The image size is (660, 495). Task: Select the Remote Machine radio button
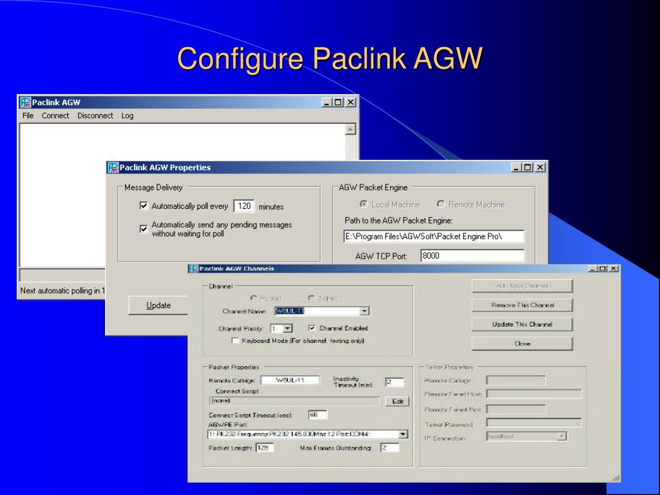[441, 204]
